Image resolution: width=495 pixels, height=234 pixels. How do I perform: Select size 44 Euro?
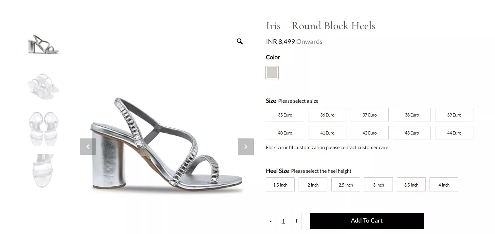pyautogui.click(x=454, y=133)
